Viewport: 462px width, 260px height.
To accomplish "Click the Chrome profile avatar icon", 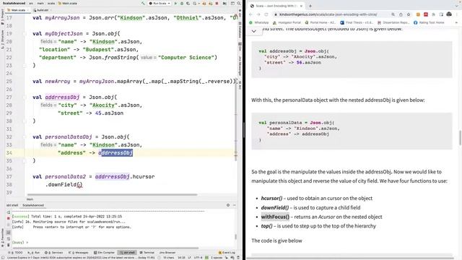I will tap(449, 14).
